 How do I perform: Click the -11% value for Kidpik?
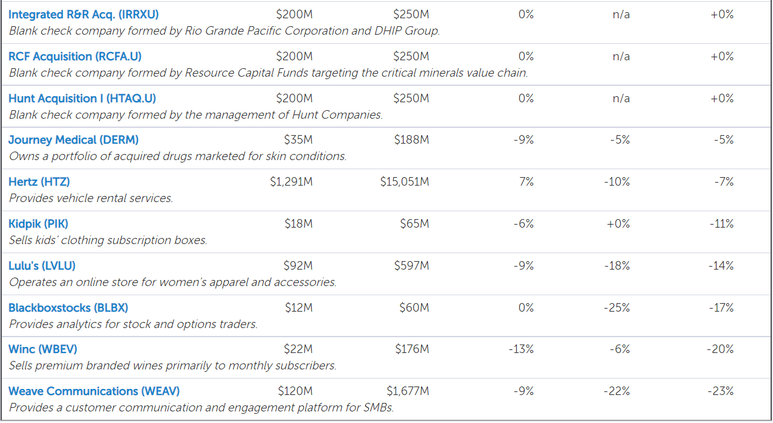[x=722, y=224]
